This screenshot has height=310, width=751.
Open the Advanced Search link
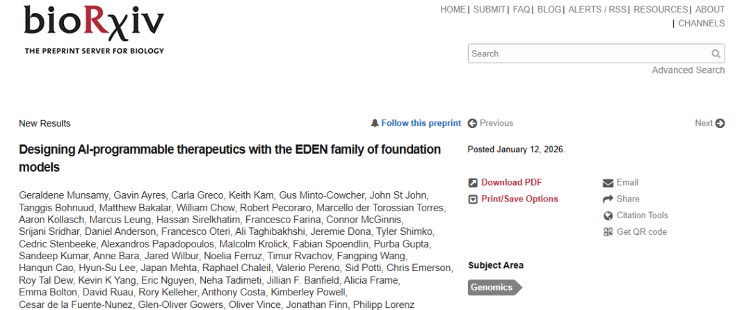(688, 70)
